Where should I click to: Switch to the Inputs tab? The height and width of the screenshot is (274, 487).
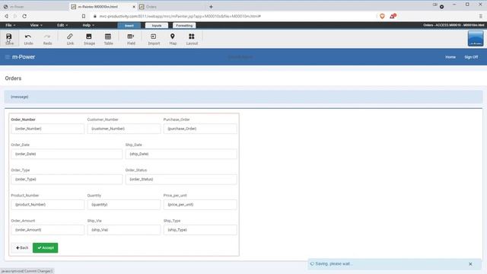click(157, 25)
